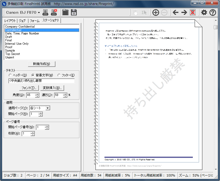The image size is (220, 181).
Task: Go to previous page with left arrow
Action: 175,12
